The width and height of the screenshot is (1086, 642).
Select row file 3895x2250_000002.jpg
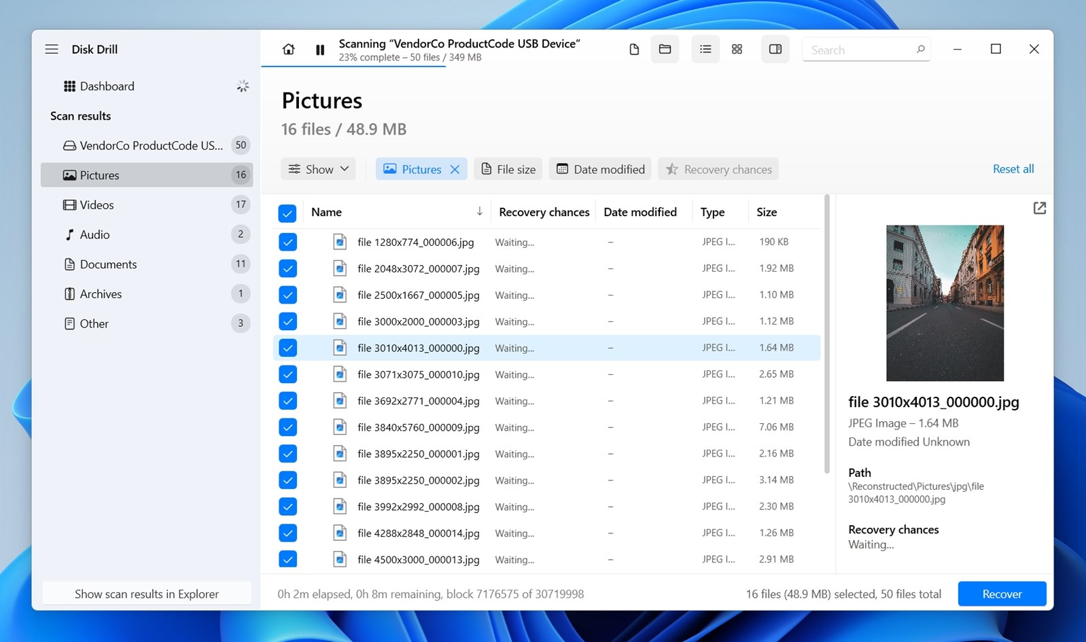546,480
